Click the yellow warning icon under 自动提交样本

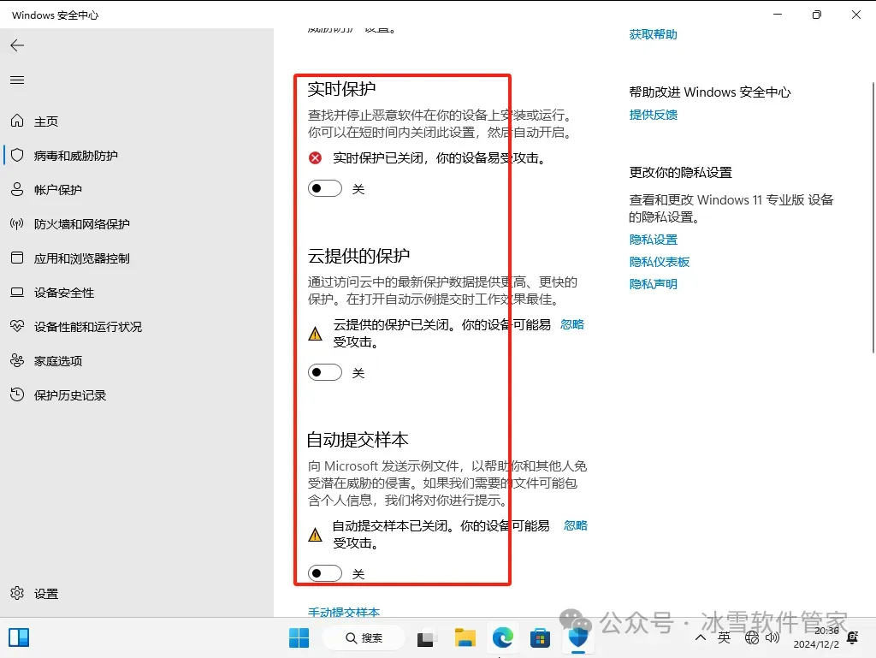coord(315,535)
